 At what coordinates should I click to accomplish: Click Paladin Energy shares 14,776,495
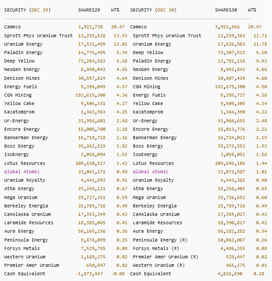coord(92,53)
